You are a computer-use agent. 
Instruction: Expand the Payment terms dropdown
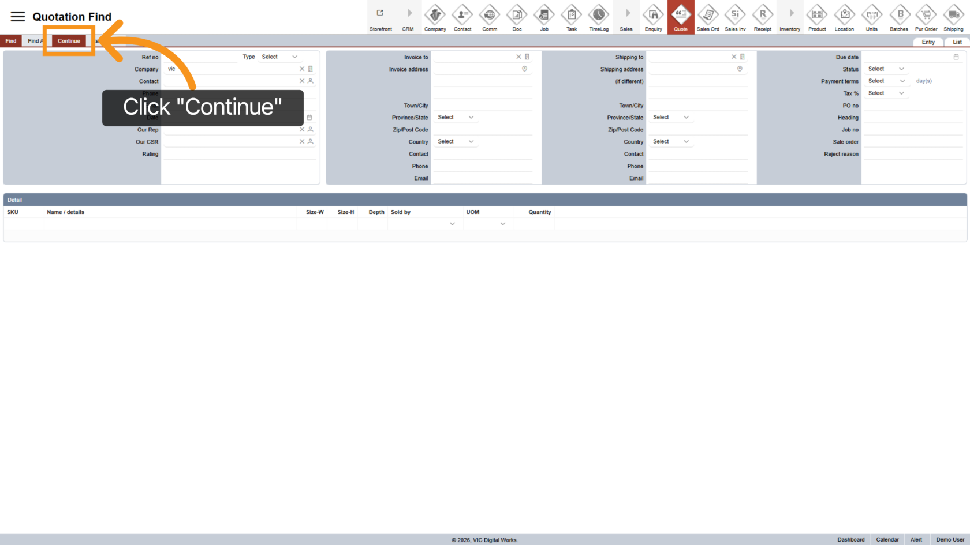pos(886,81)
